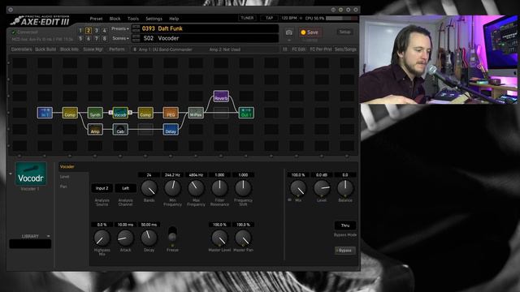Select scene button 6
Viewport: 520px width, 292px height.
point(89,38)
